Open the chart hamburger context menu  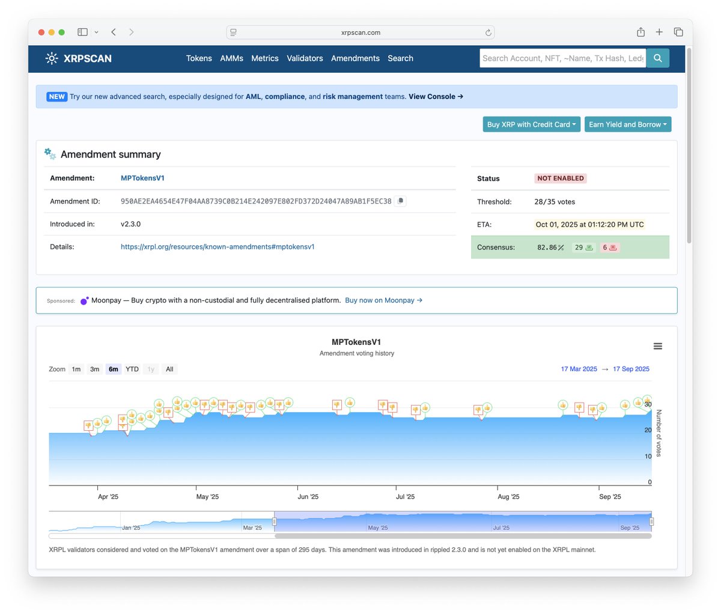[657, 346]
